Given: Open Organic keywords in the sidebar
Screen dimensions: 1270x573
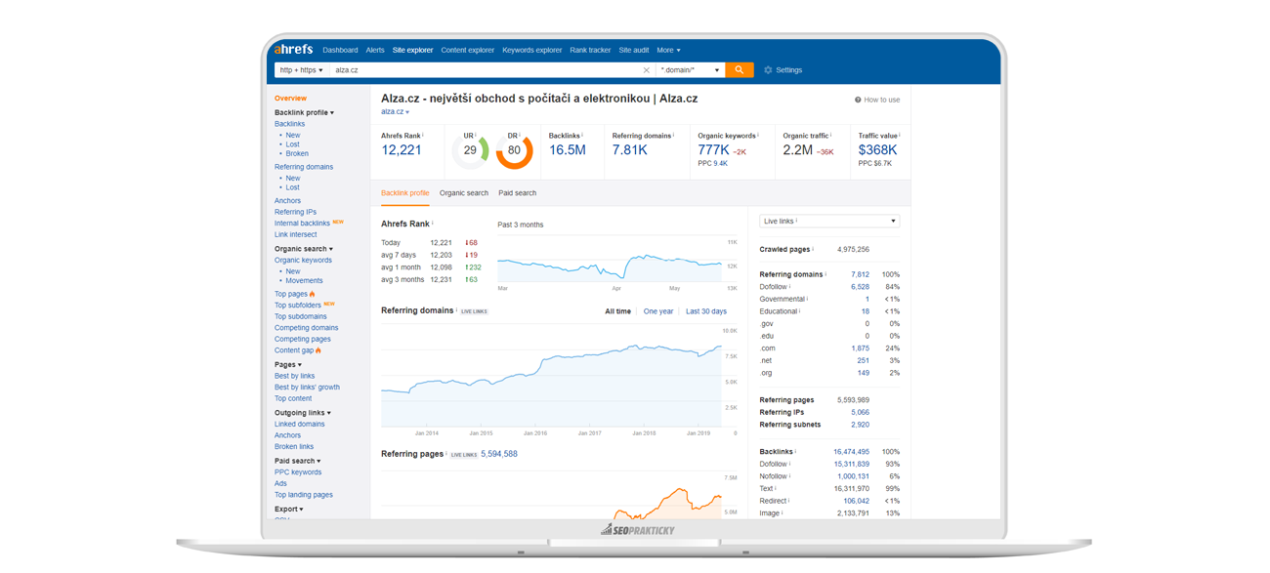Looking at the screenshot, I should point(303,261).
